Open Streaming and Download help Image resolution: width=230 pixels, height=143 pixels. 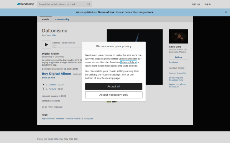(x=176, y=79)
